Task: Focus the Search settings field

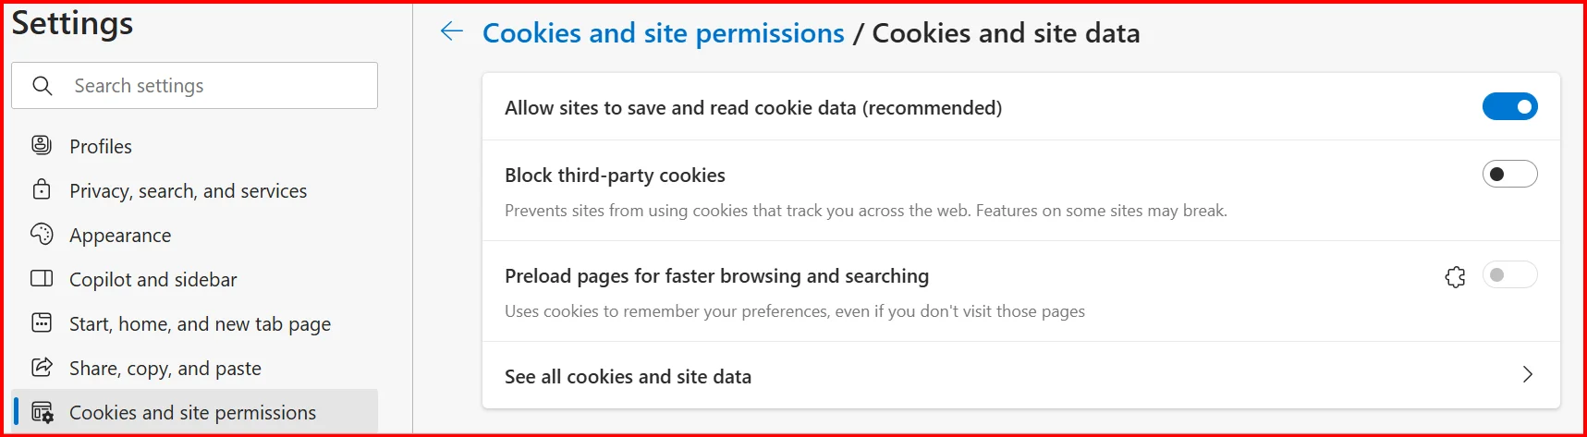Action: [194, 85]
